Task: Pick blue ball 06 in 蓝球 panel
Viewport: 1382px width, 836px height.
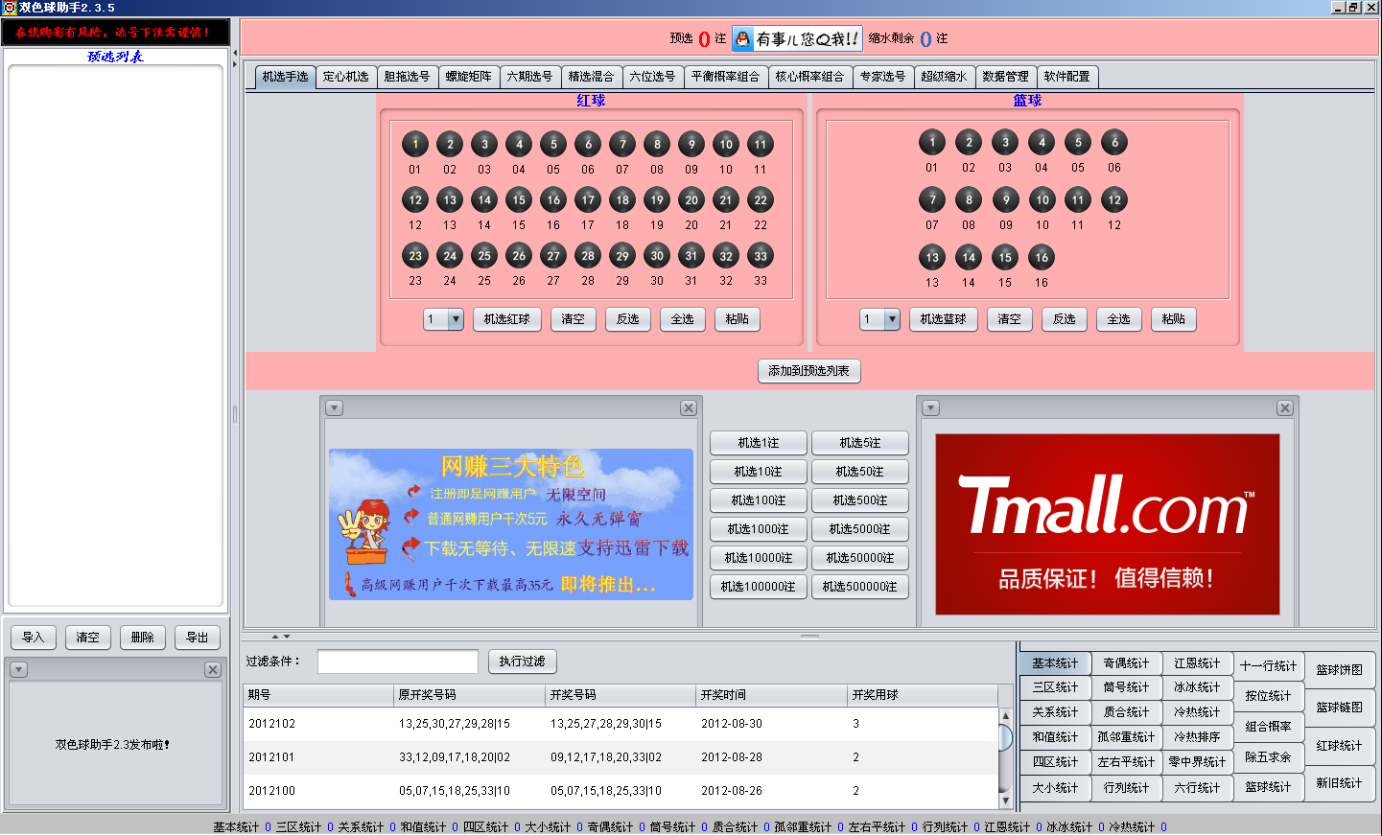Action: click(x=1114, y=142)
